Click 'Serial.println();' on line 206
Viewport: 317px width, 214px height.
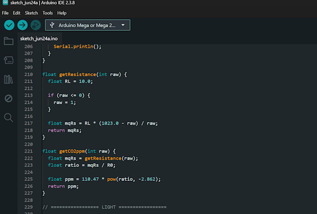pyautogui.click(x=77, y=46)
